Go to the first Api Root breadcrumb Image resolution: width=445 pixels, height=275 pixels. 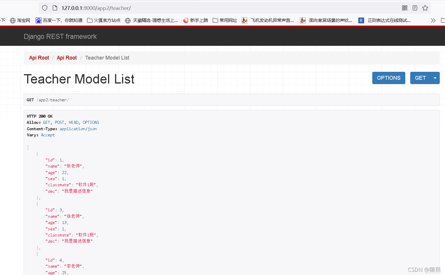pyautogui.click(x=39, y=58)
